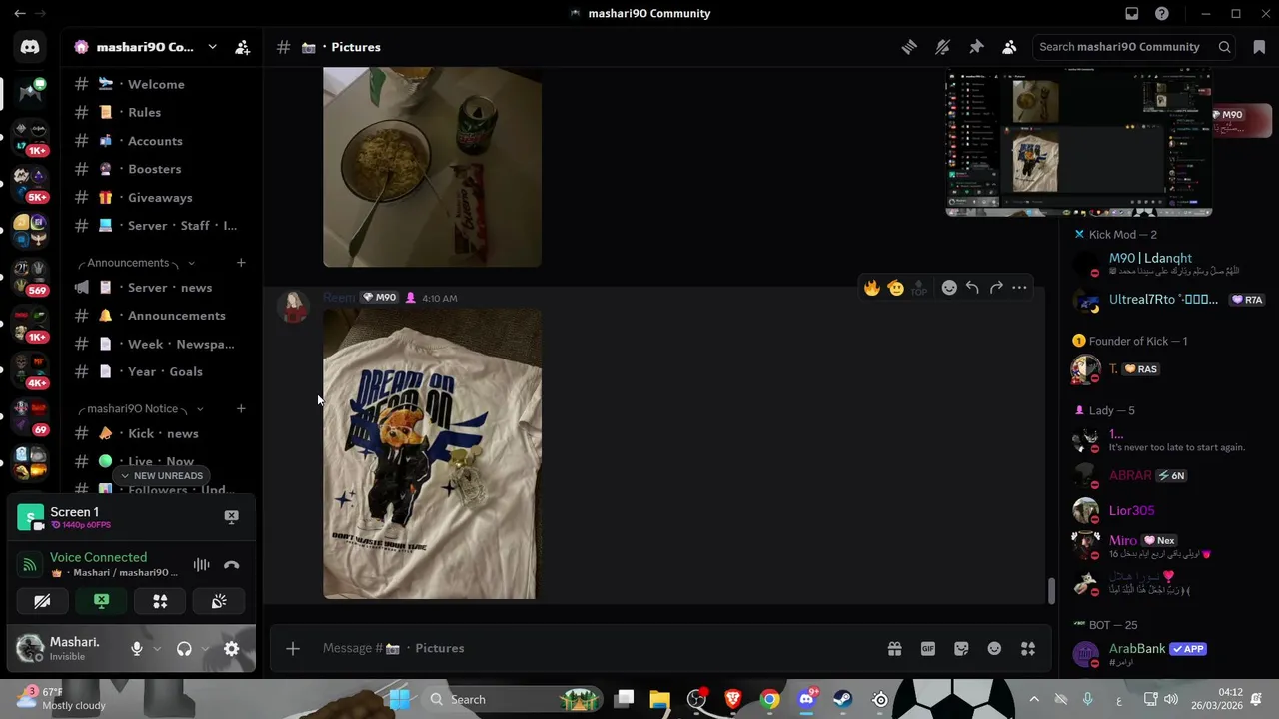Launch Steam from taskbar
Screen dimensions: 1279x719
[x=843, y=699]
